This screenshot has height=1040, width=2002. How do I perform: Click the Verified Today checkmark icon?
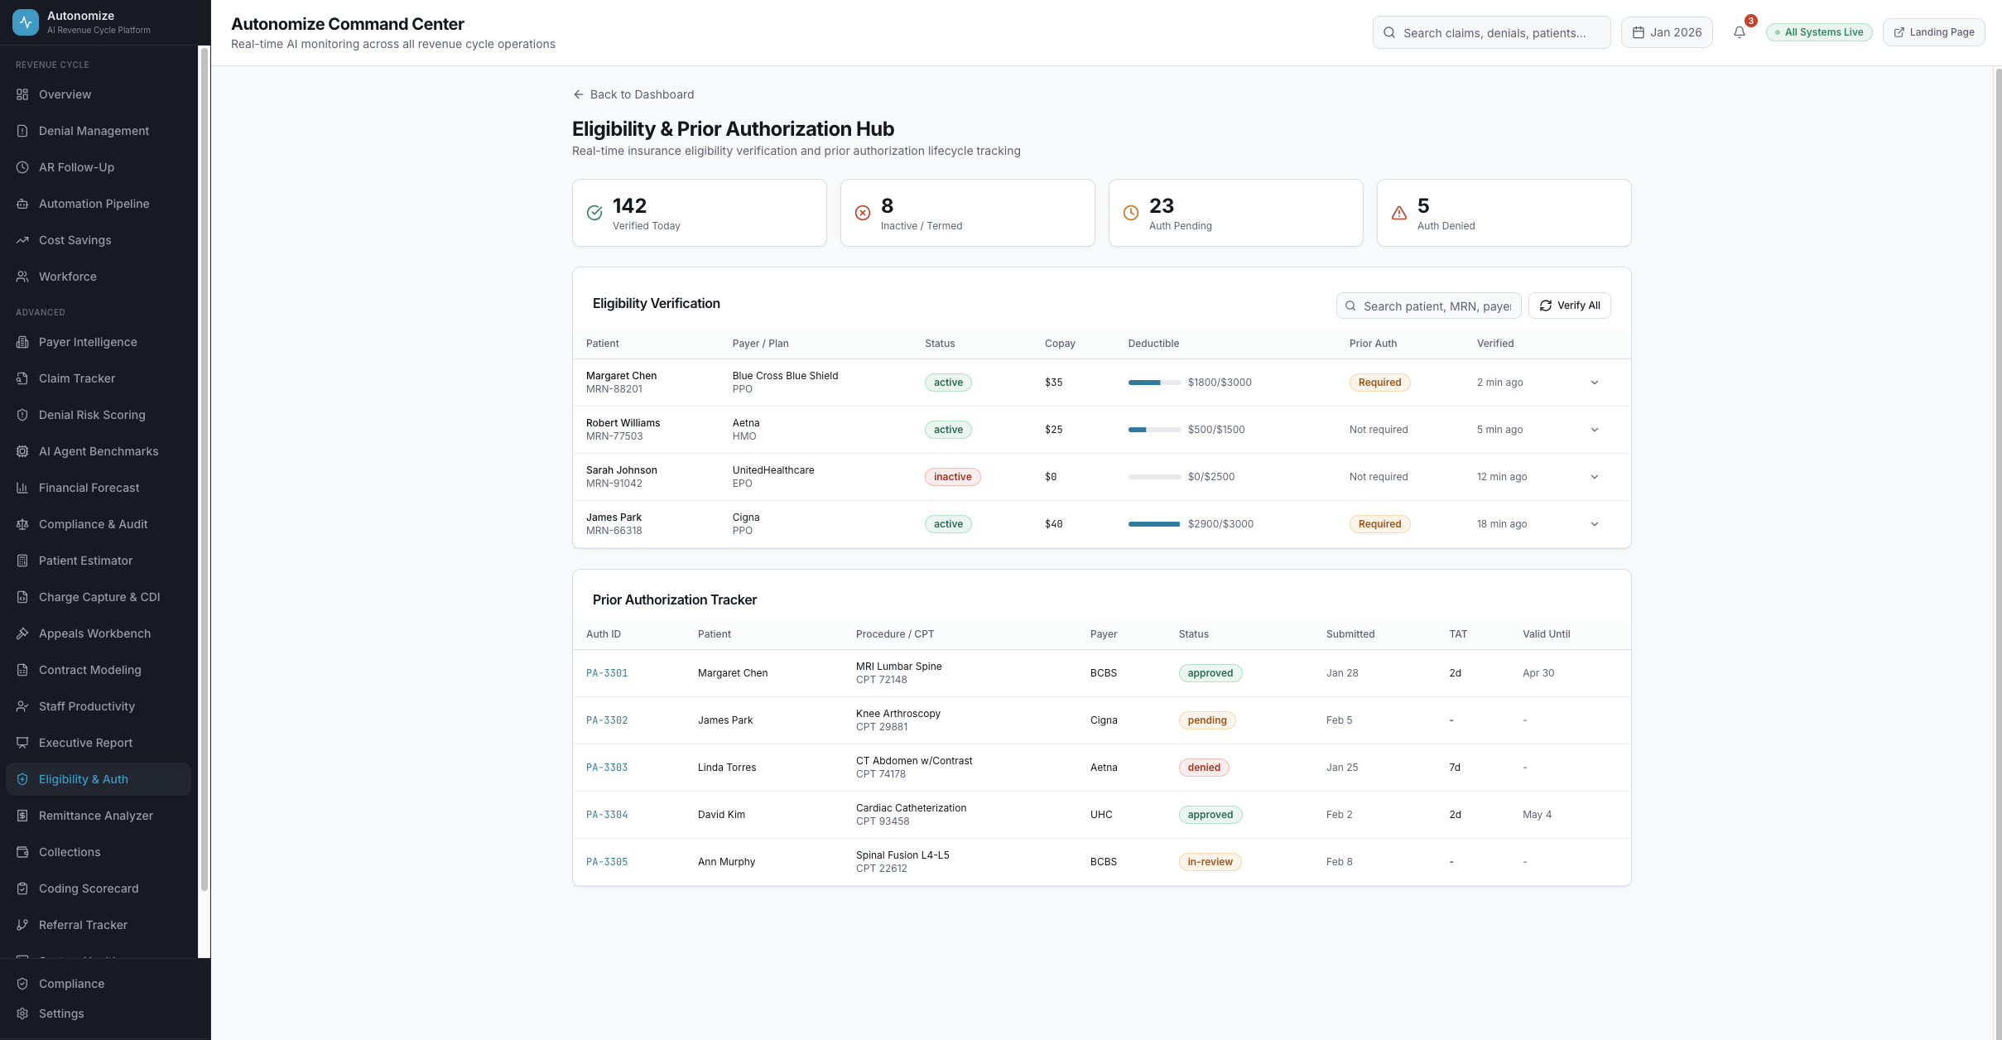click(x=594, y=213)
